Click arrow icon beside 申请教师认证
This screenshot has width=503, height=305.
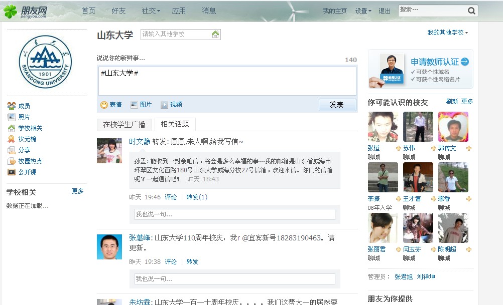coord(465,62)
